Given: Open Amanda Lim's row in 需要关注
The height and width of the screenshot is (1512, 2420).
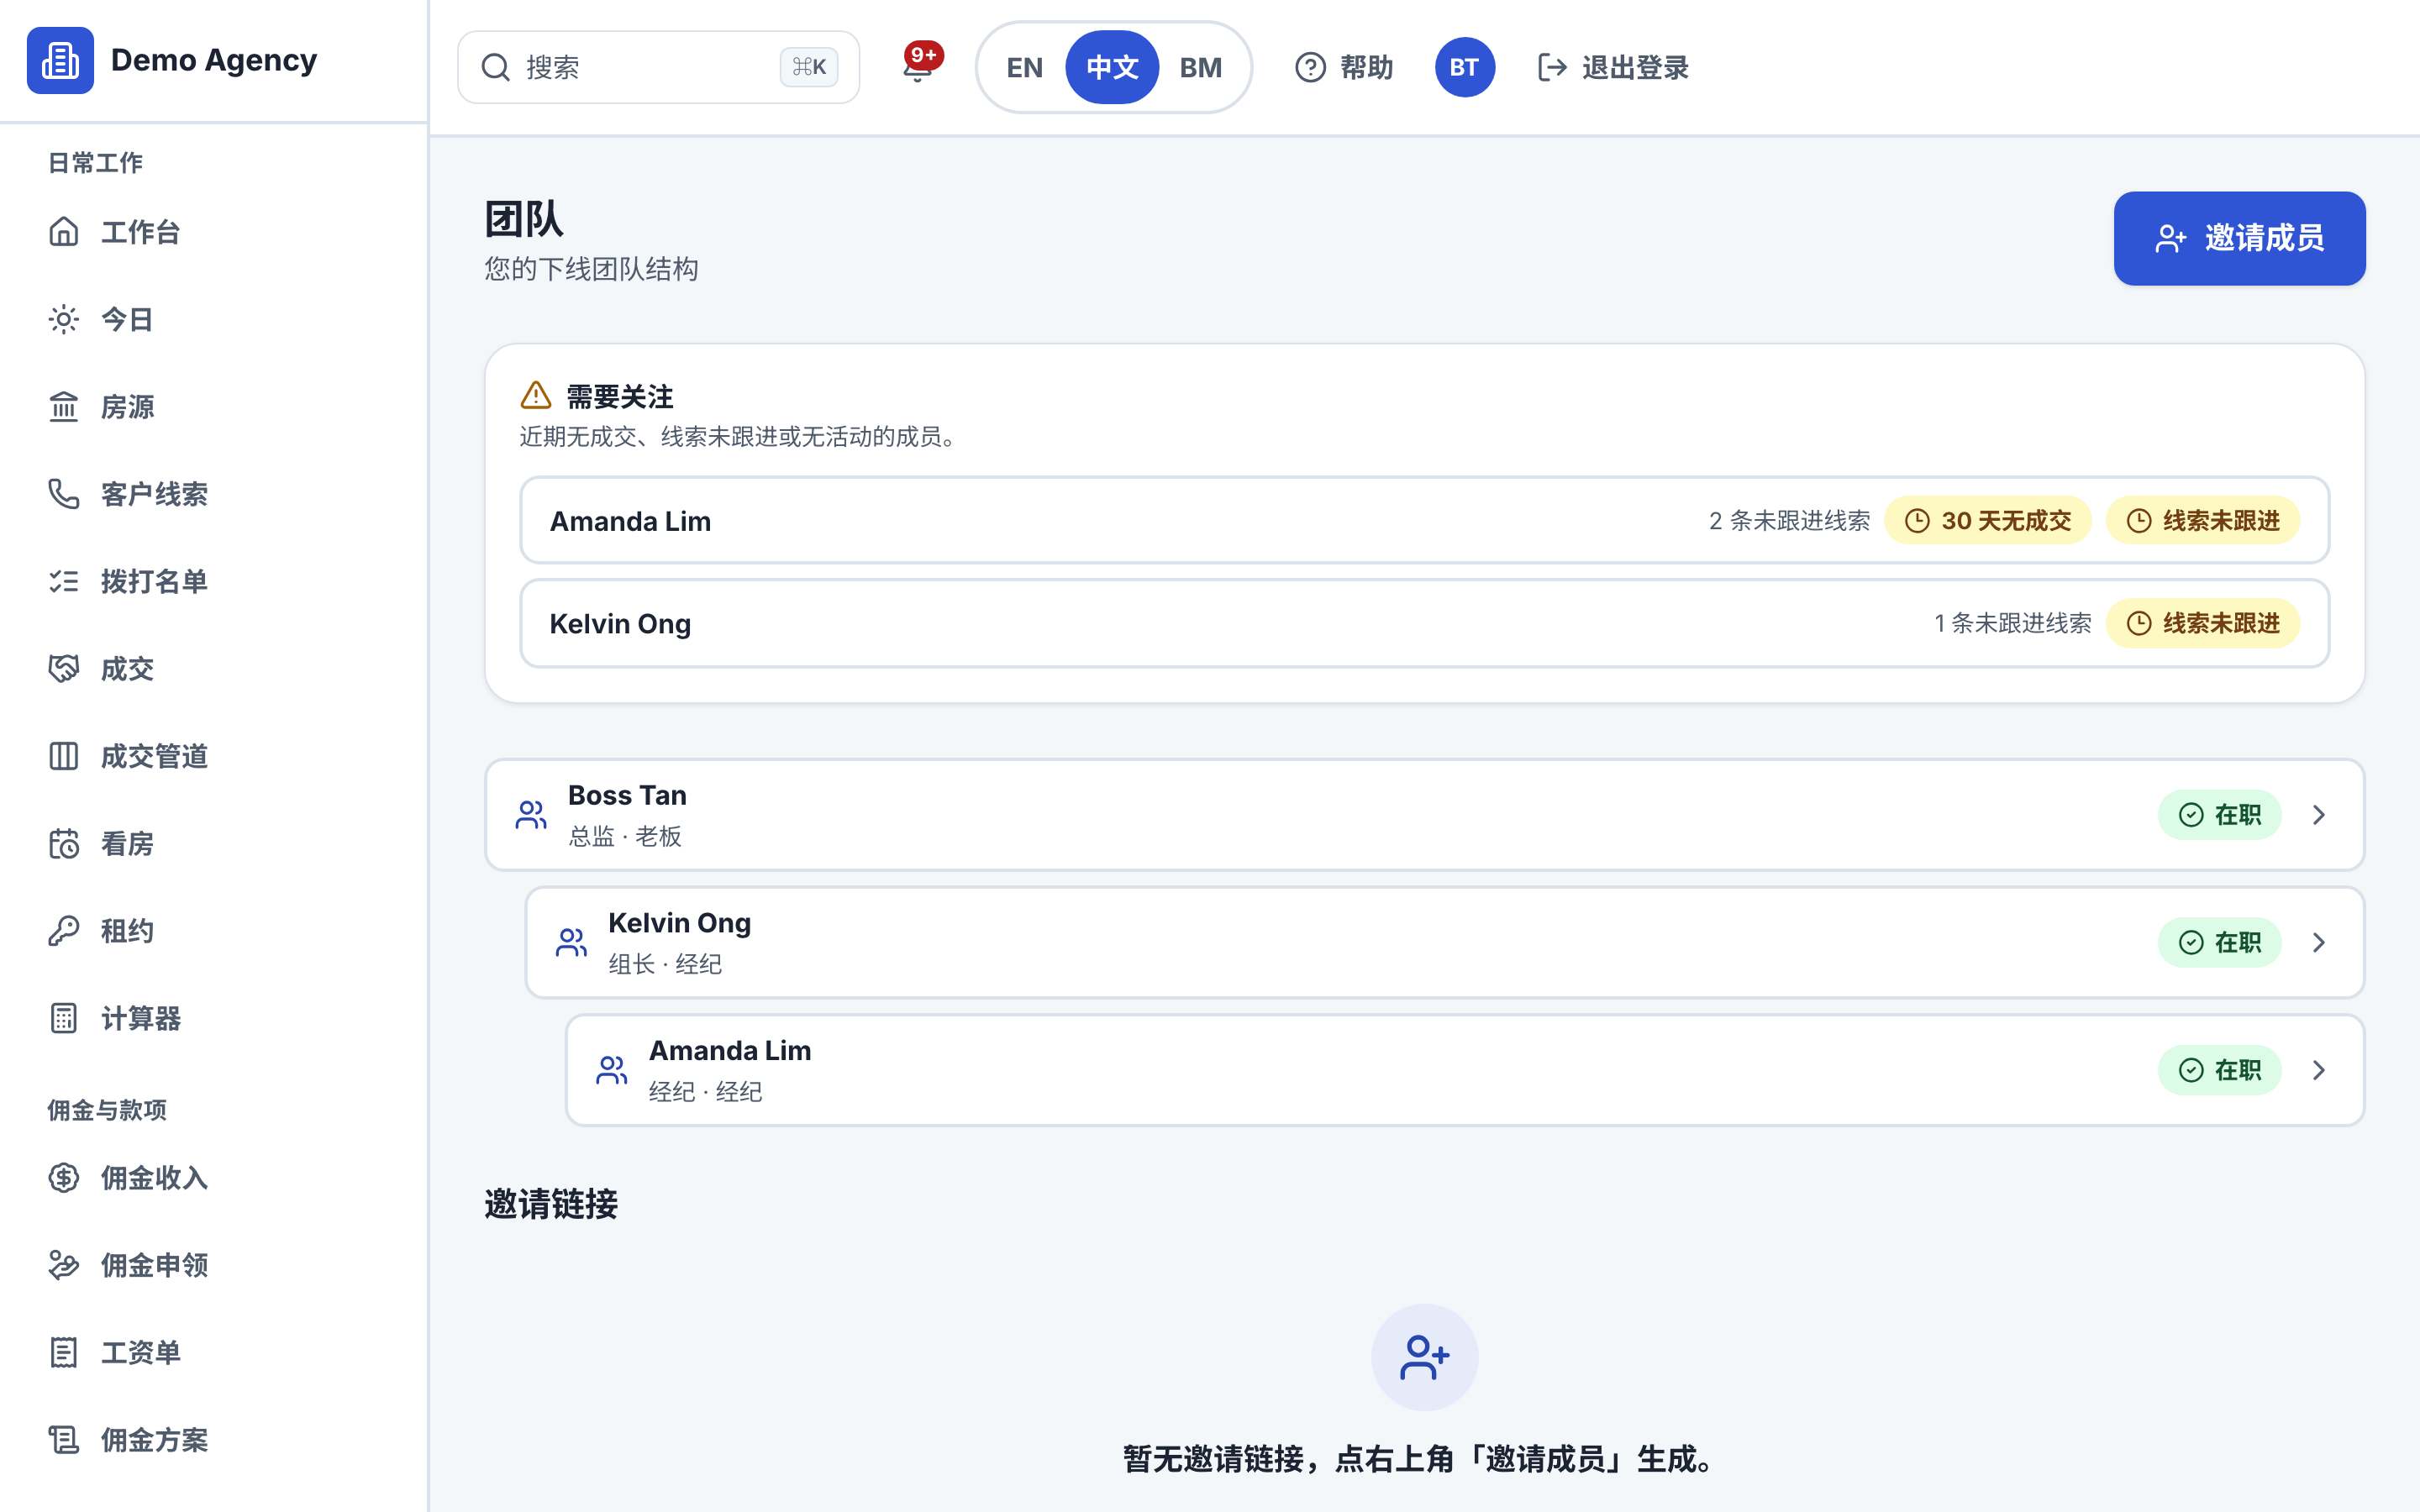Looking at the screenshot, I should [x=1424, y=521].
